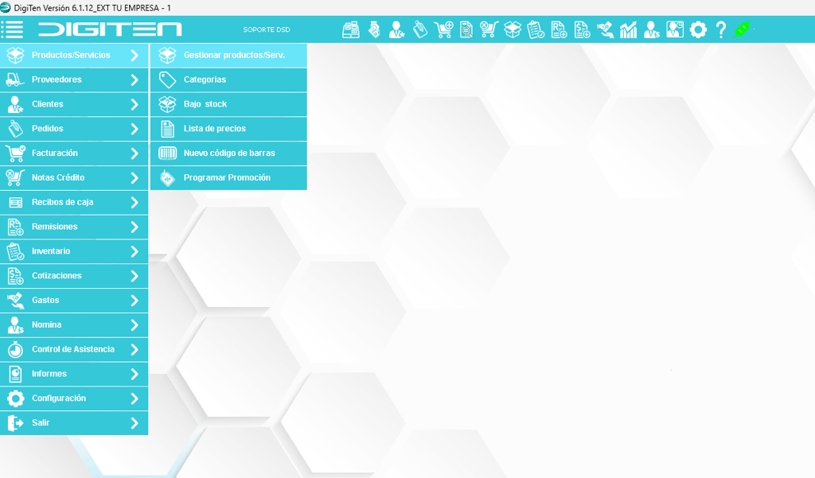Open orders tag with paperclip toolbar icon

click(420, 29)
